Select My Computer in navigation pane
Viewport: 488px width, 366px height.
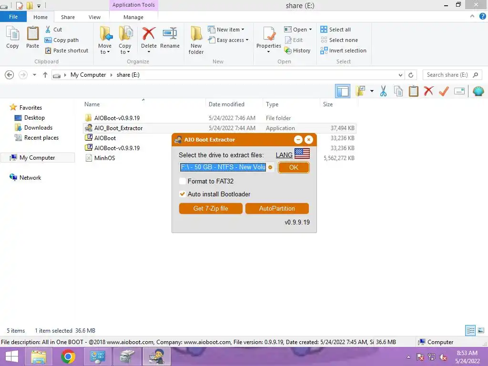pos(37,157)
